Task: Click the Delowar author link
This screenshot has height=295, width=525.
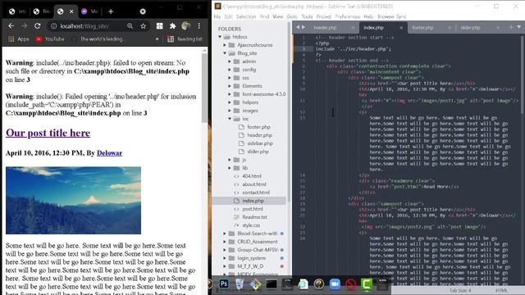Action: pyautogui.click(x=109, y=153)
